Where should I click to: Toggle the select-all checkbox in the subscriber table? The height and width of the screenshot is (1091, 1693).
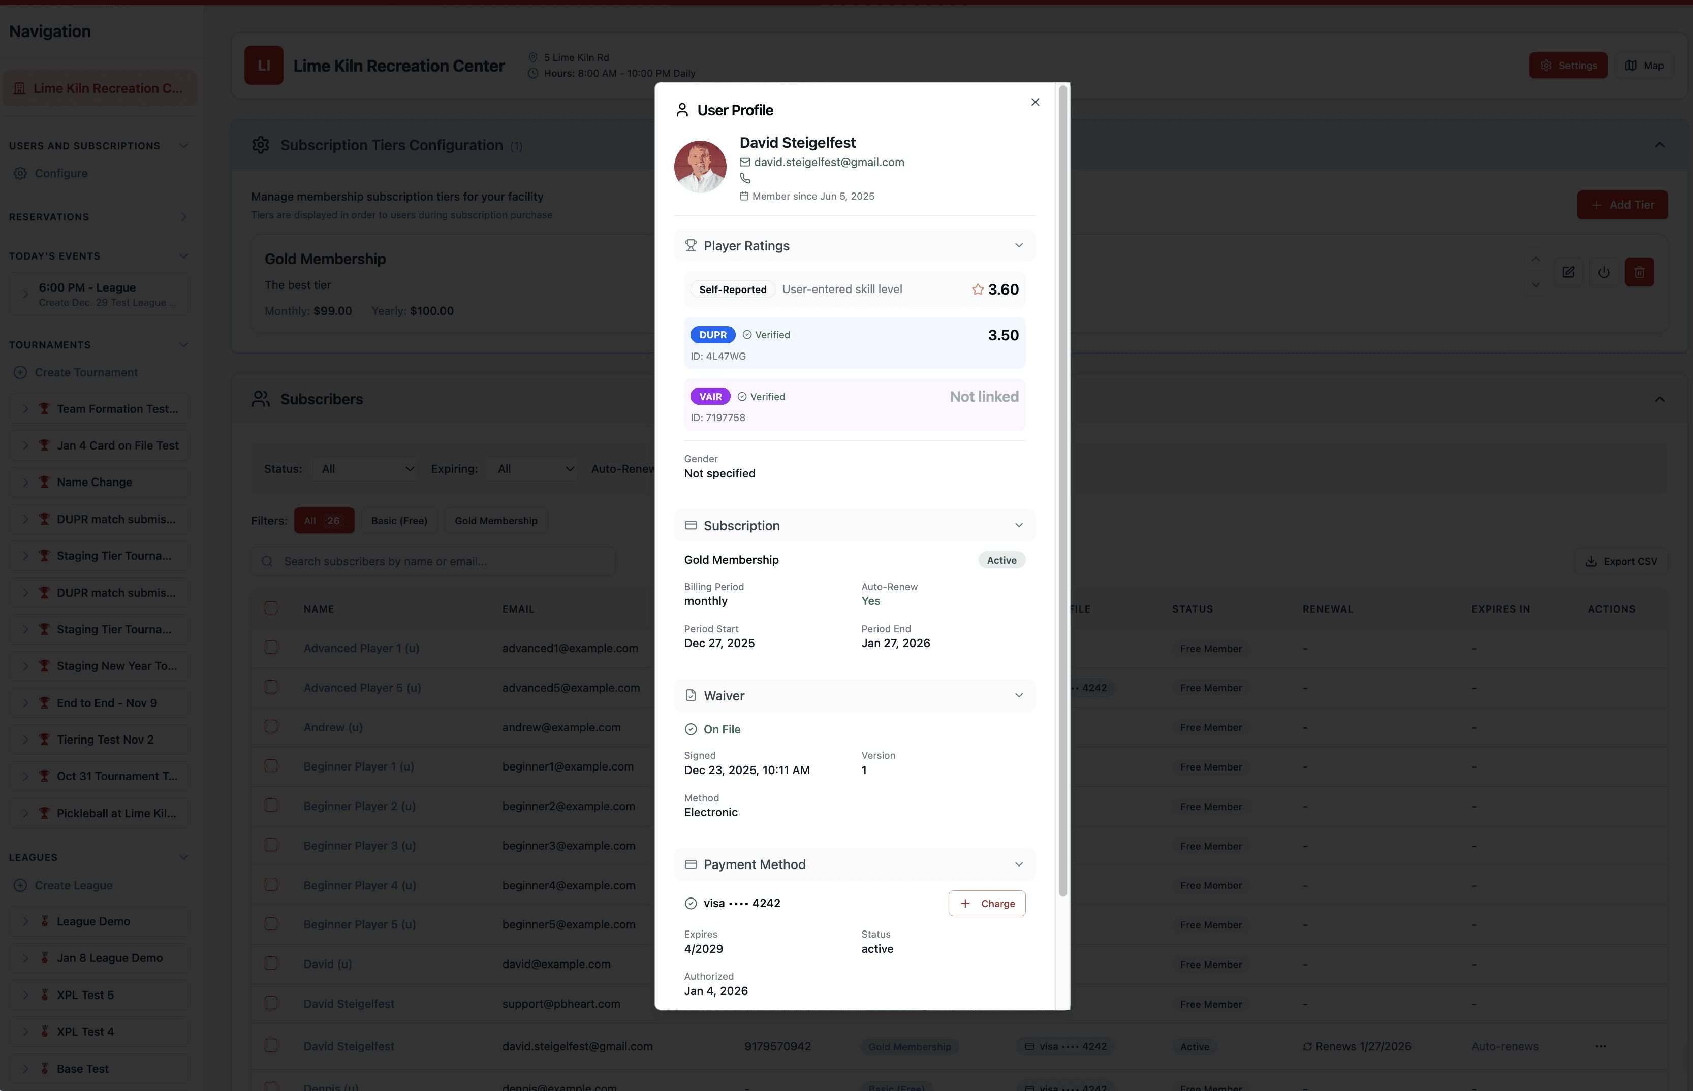[x=271, y=608]
